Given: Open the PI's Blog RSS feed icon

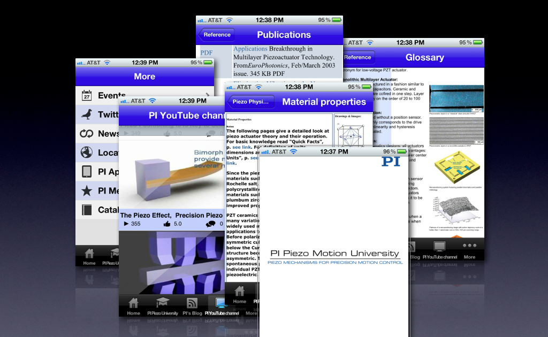Looking at the screenshot, I should [192, 301].
